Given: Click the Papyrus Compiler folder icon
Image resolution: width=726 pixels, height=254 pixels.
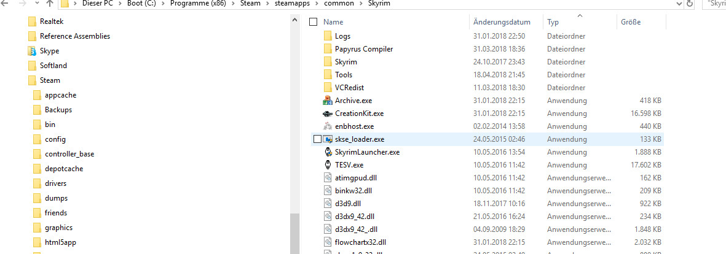Looking at the screenshot, I should pyautogui.click(x=327, y=49).
